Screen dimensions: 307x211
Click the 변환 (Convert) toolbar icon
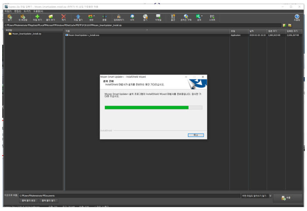[90, 17]
